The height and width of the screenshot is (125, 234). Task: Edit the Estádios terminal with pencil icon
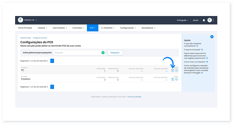[x=173, y=79]
